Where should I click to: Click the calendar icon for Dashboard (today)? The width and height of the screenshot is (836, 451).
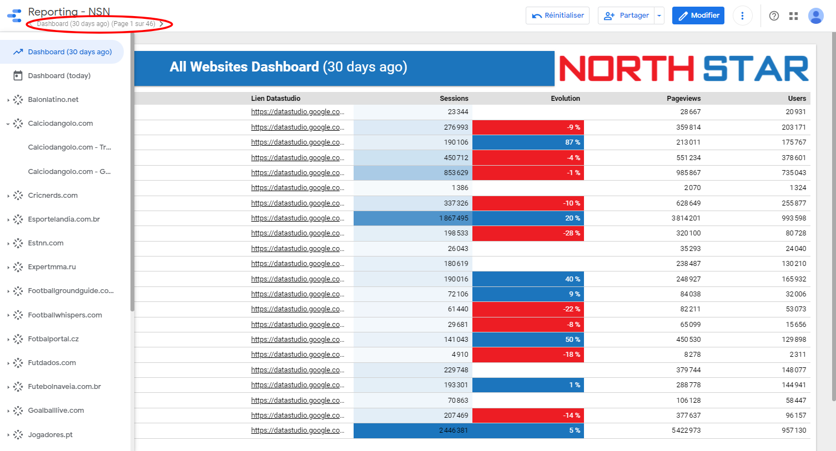pyautogui.click(x=18, y=76)
